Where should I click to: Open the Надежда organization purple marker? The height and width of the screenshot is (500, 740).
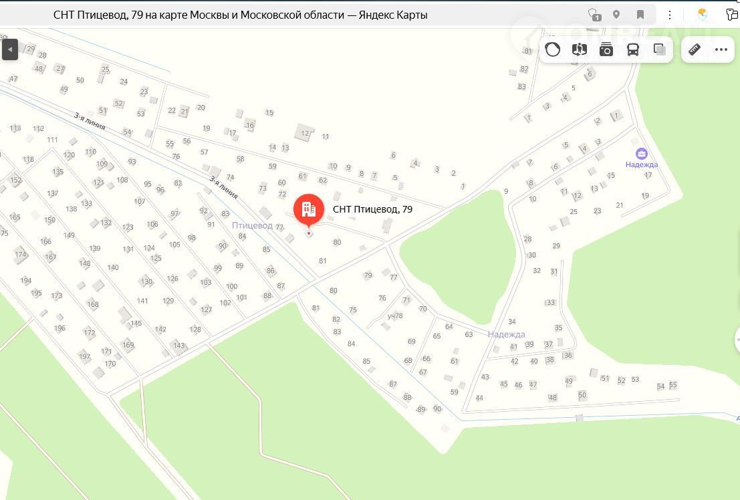(641, 154)
